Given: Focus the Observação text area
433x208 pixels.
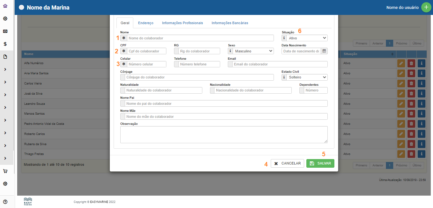Looking at the screenshot, I should (224, 135).
